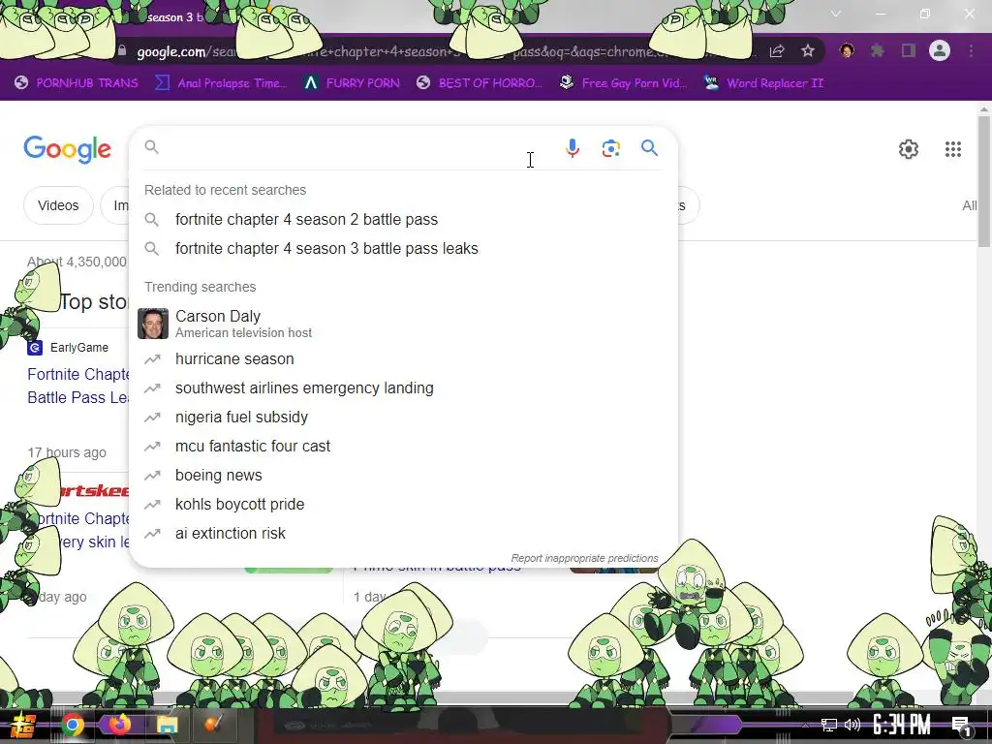Click the page vertical scrollbar thumb
Image resolution: width=992 pixels, height=744 pixels.
tap(984, 180)
